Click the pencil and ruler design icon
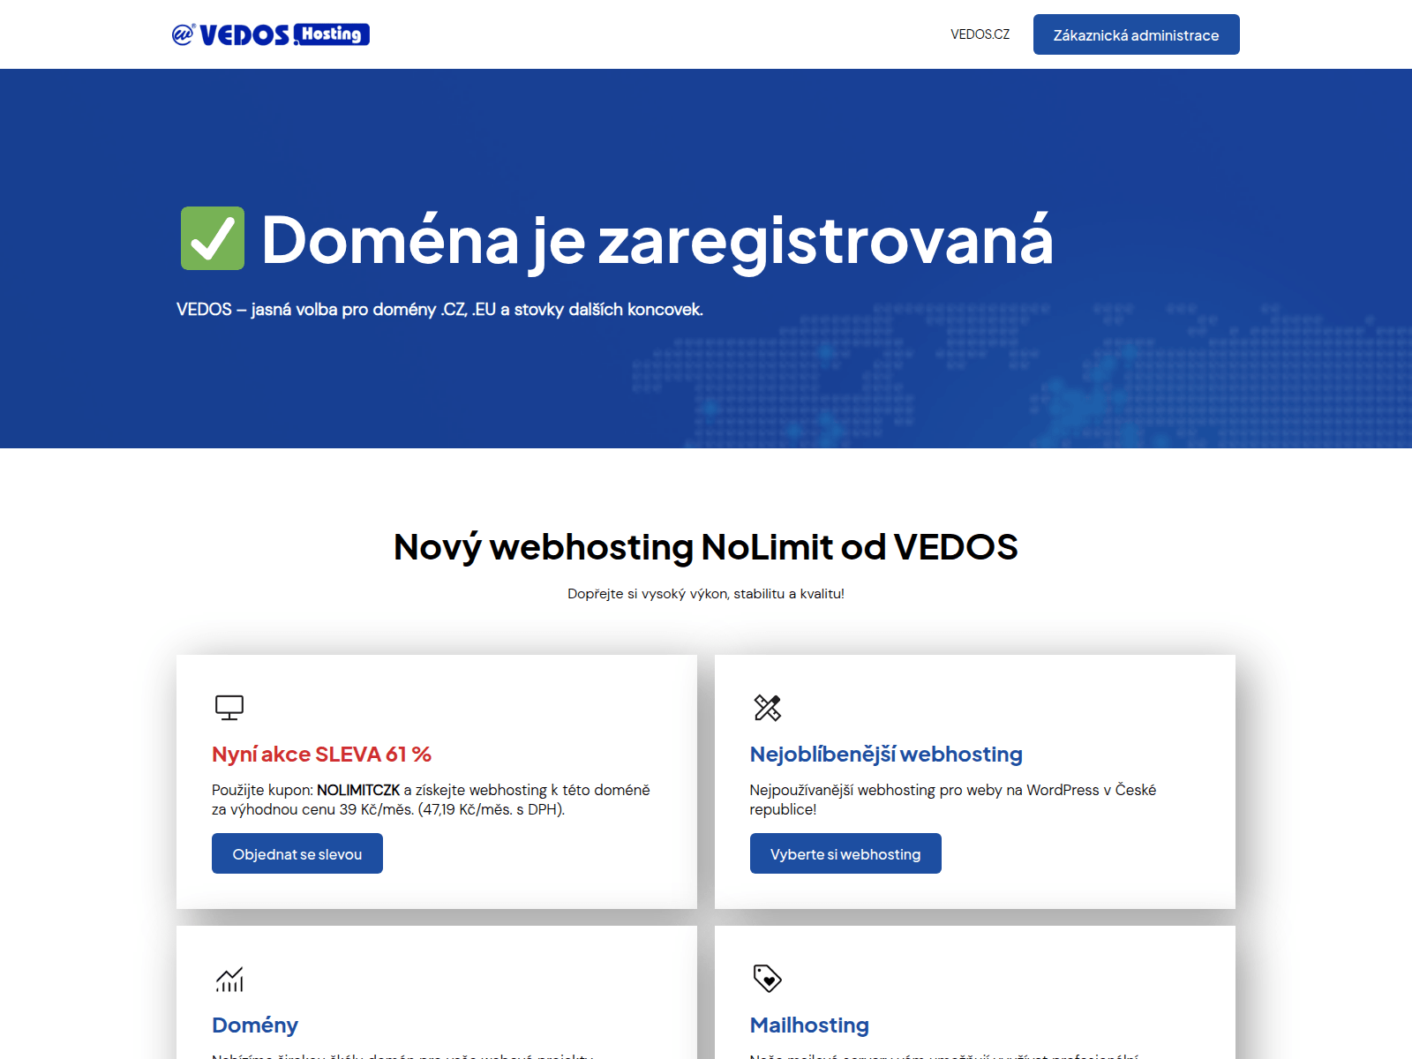1412x1059 pixels. [x=768, y=708]
